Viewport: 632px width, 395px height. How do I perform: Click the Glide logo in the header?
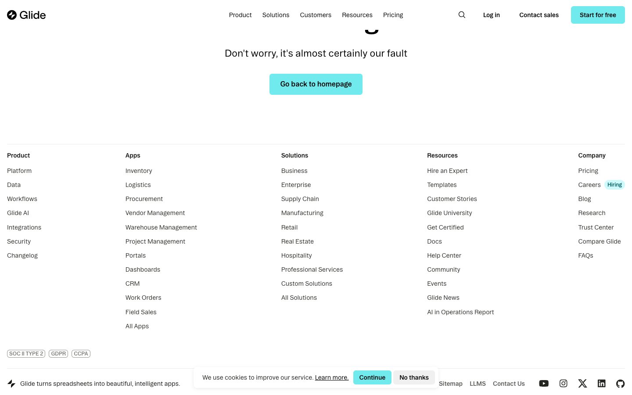[26, 14]
